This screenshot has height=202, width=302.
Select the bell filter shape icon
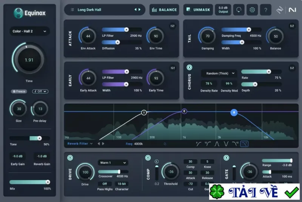(x=217, y=144)
